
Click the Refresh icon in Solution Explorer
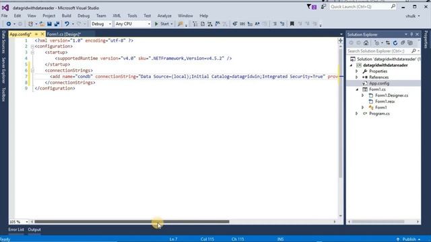click(395, 43)
